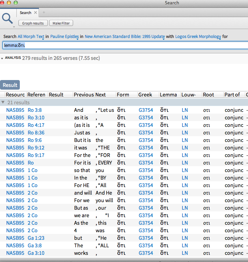Click G3754 in the Ro 9:6 row
Screen dimensions: 248x262
(x=146, y=140)
